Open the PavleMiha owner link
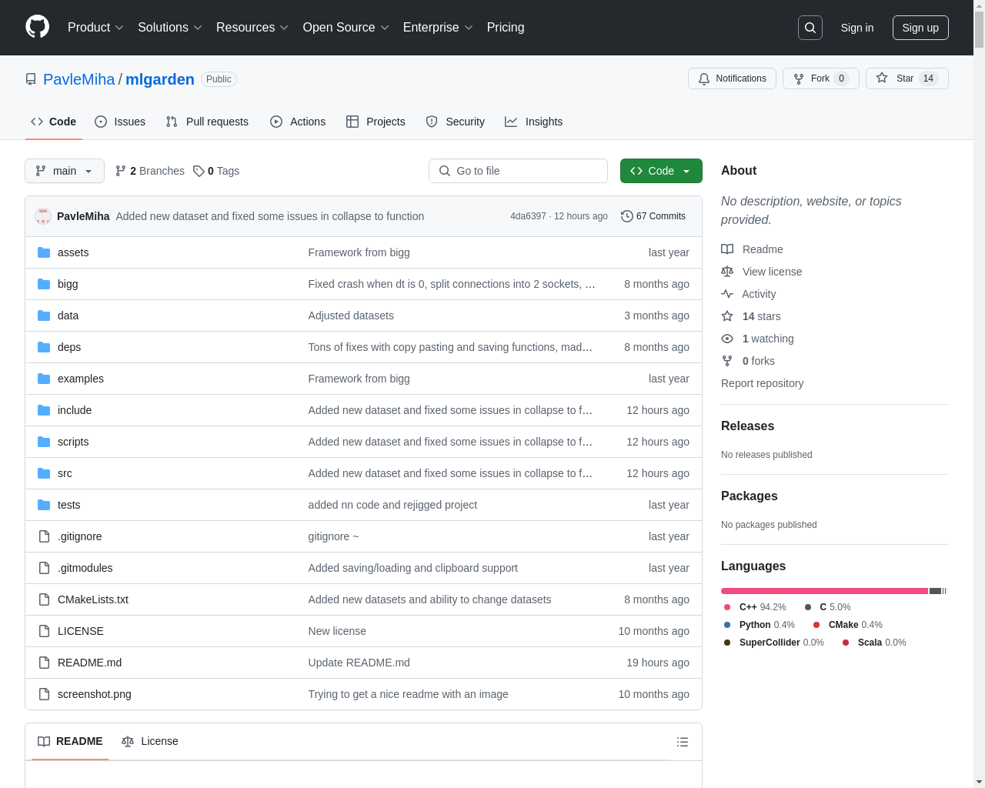Image resolution: width=985 pixels, height=788 pixels. 78,79
